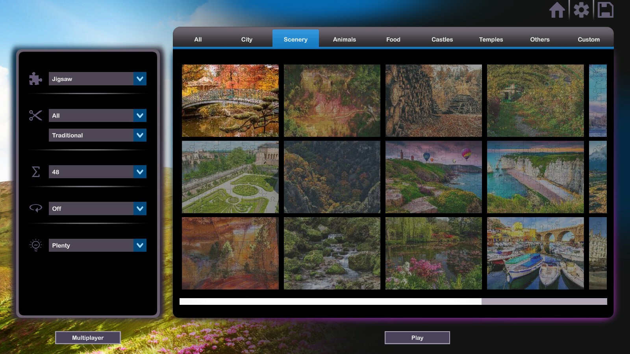The height and width of the screenshot is (354, 630).
Task: Open settings via the gear icon
Action: [x=582, y=11]
